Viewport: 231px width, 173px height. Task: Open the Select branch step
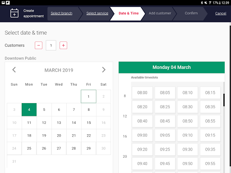[x=61, y=13]
